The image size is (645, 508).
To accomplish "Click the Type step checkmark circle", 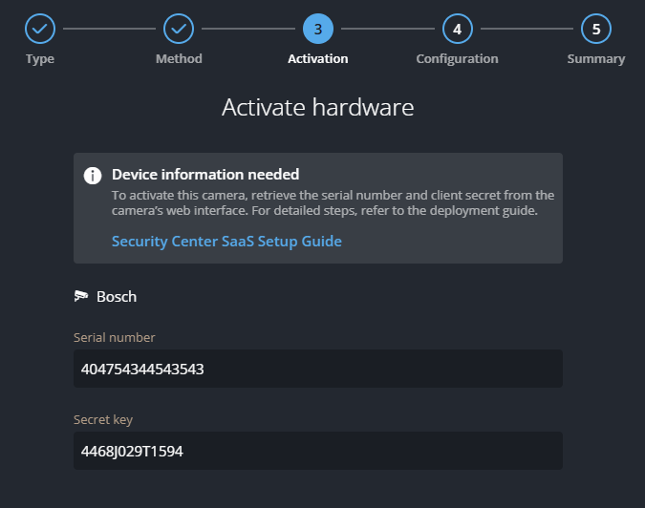I will tap(39, 29).
